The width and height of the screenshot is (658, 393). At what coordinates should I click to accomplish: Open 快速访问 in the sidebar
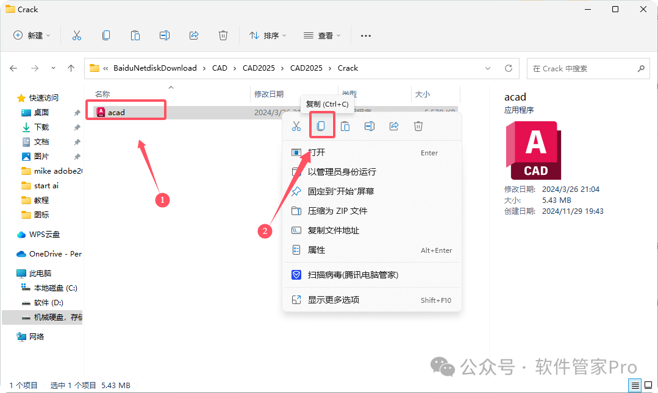[38, 97]
